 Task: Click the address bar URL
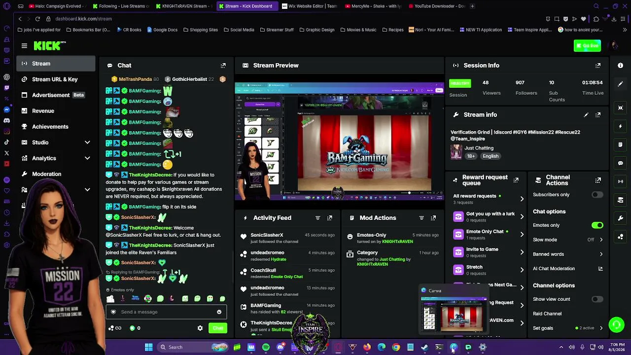(x=84, y=19)
